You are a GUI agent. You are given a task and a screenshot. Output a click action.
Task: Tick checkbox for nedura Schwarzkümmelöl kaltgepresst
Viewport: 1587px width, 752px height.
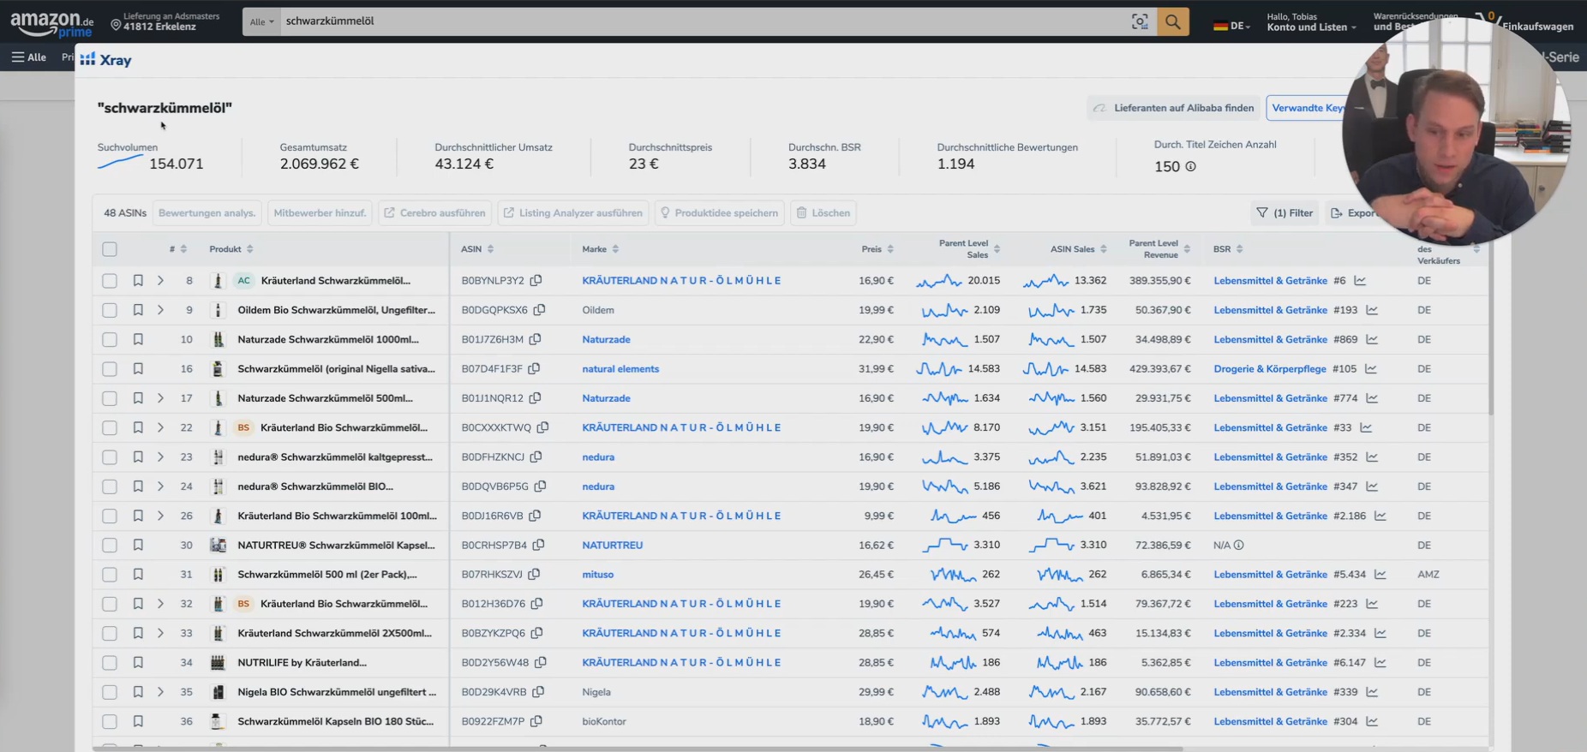point(110,457)
